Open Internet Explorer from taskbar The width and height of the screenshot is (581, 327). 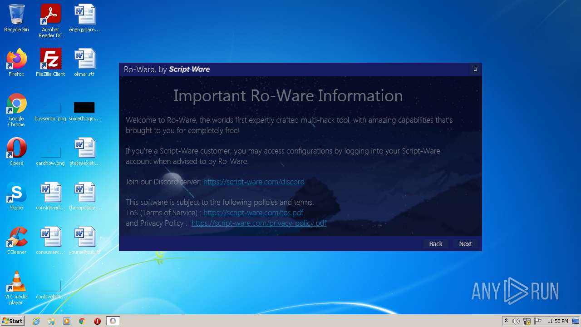36,321
